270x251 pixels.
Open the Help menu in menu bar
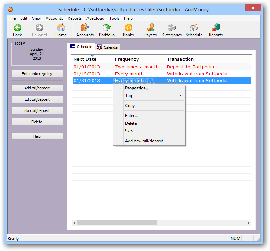(128, 18)
